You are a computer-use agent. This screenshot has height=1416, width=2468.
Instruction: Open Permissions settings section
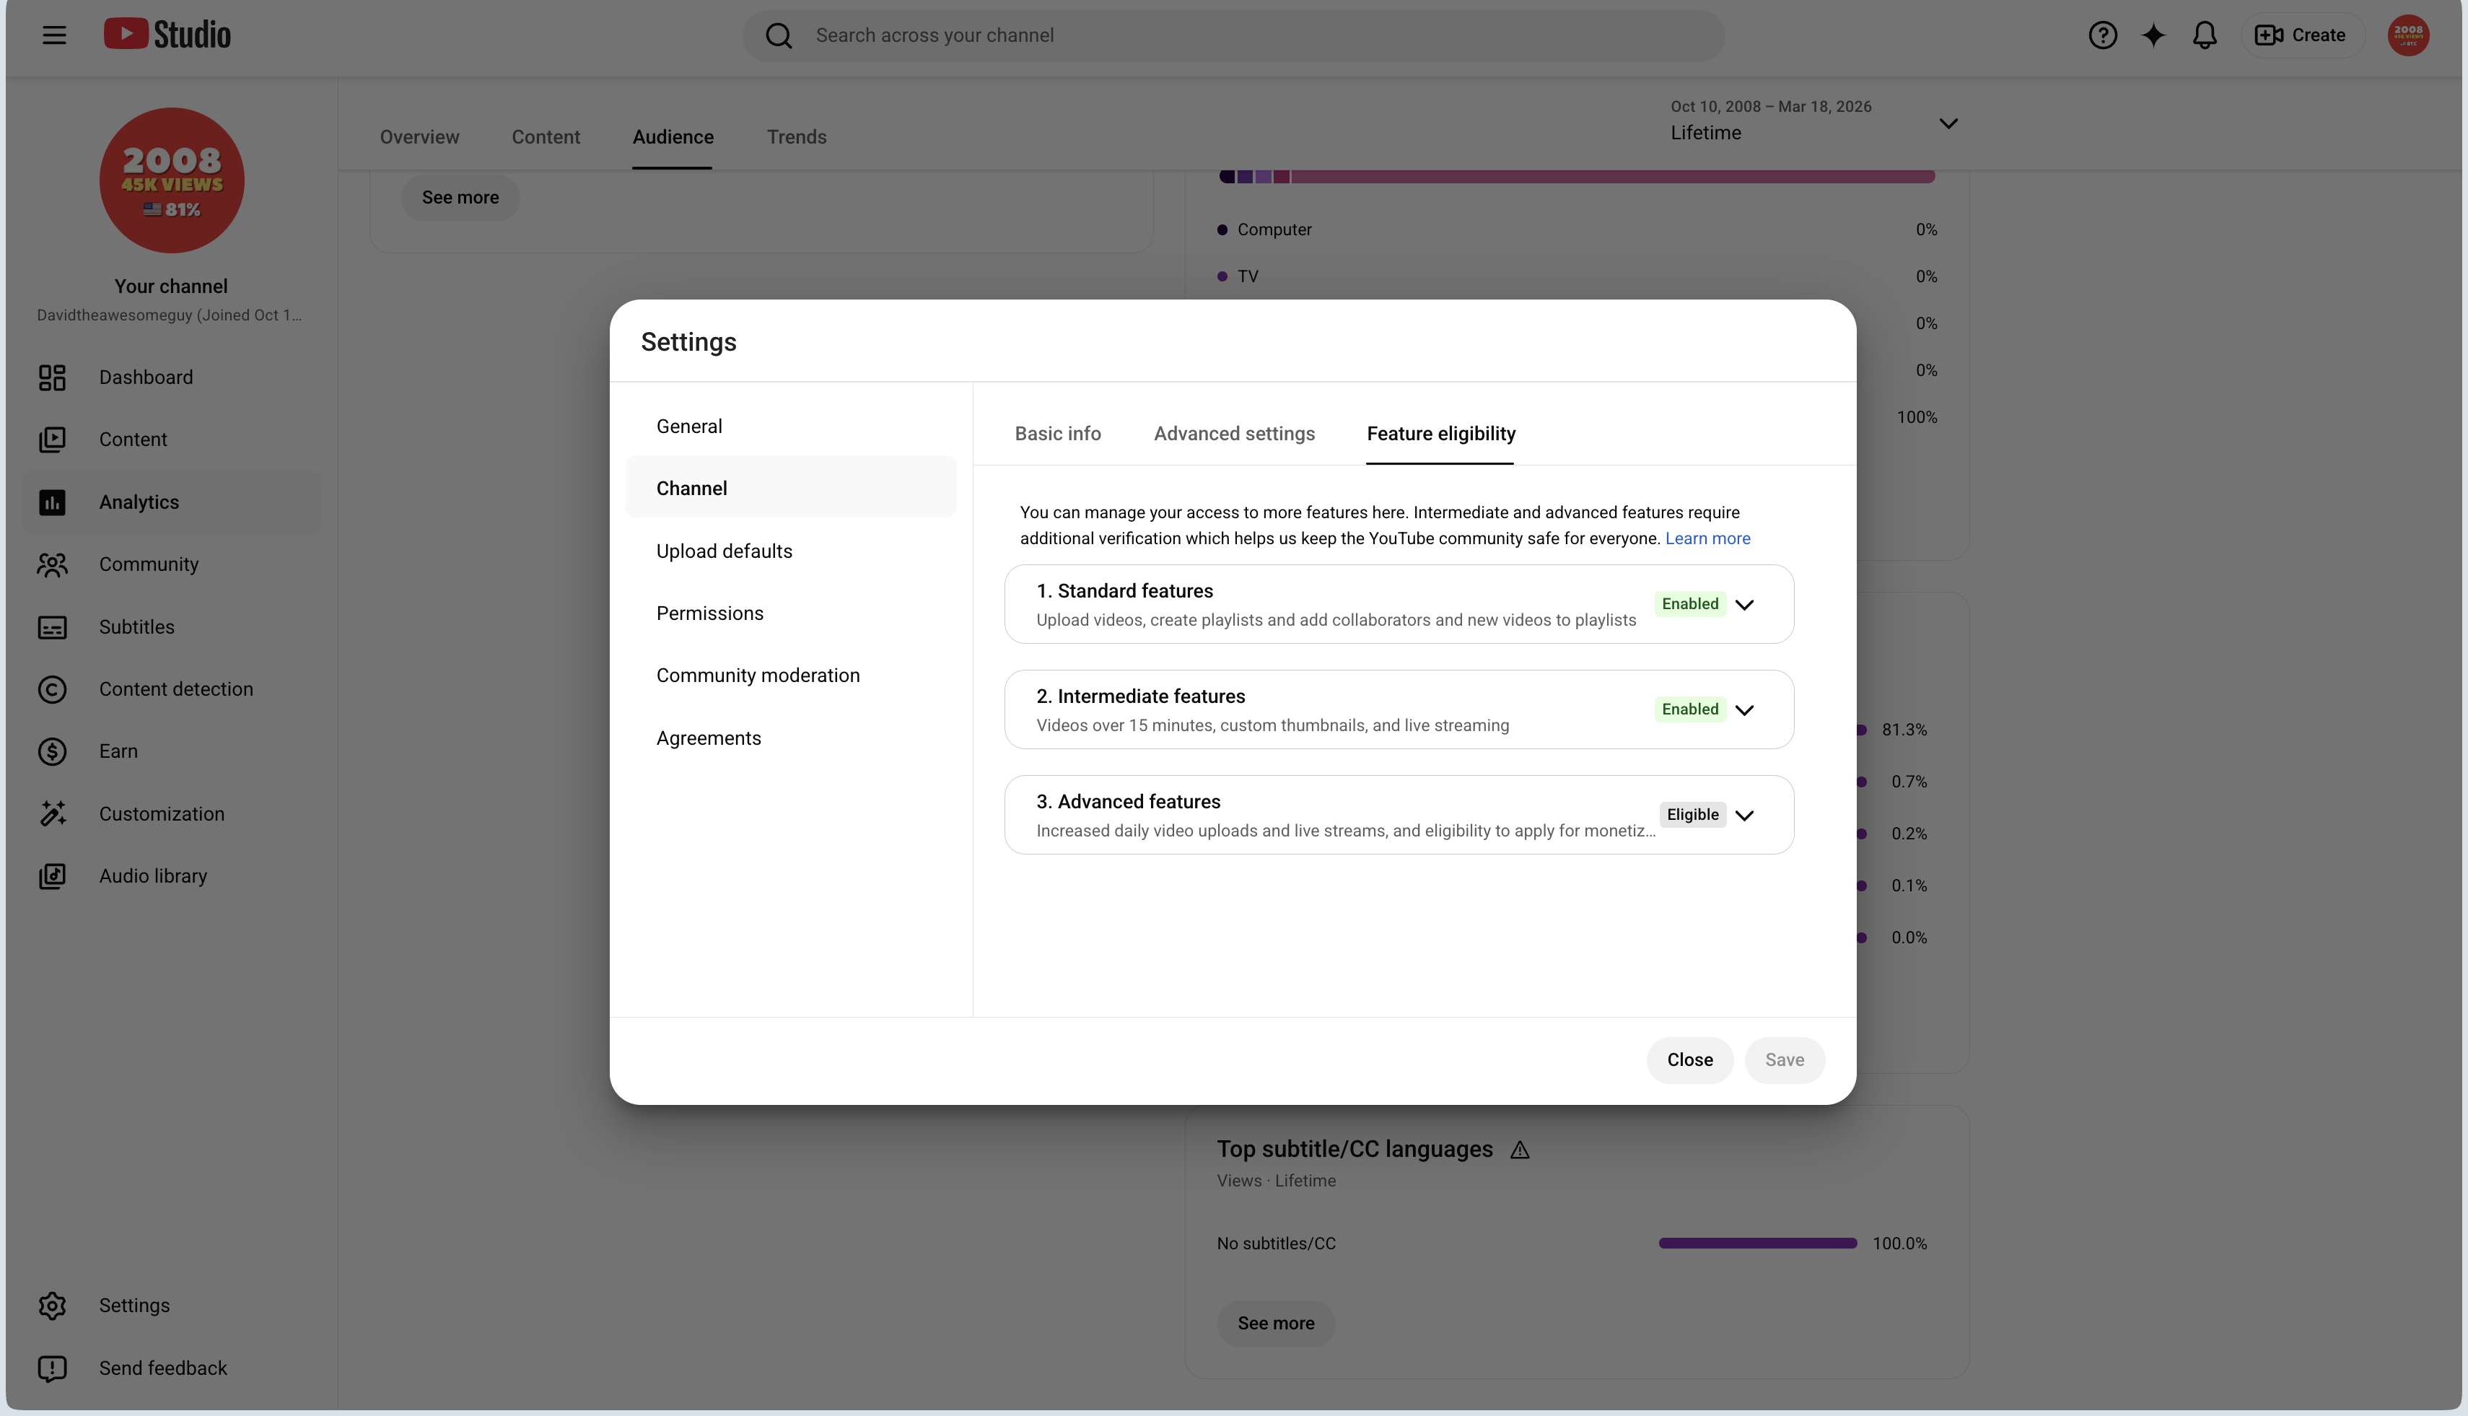tap(791, 613)
